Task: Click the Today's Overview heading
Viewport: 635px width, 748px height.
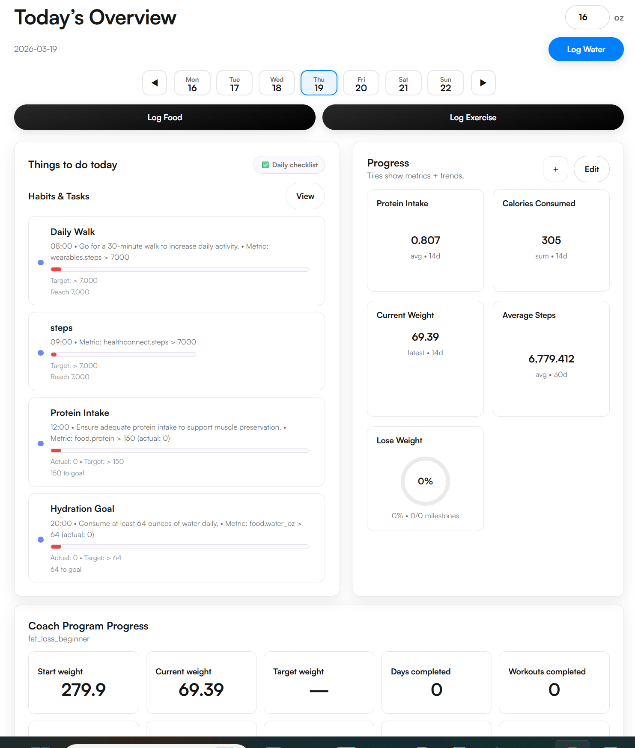Action: point(95,18)
